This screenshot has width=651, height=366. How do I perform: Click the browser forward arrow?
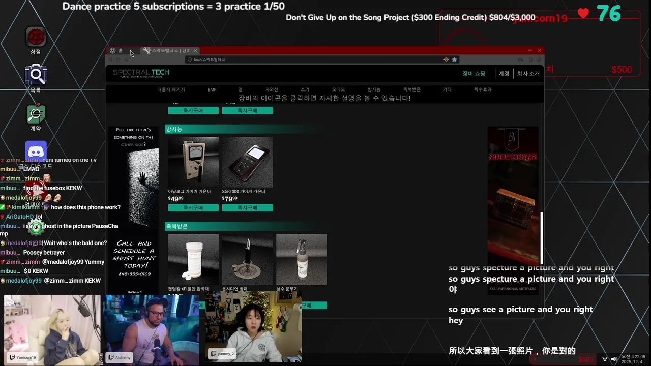click(x=118, y=59)
